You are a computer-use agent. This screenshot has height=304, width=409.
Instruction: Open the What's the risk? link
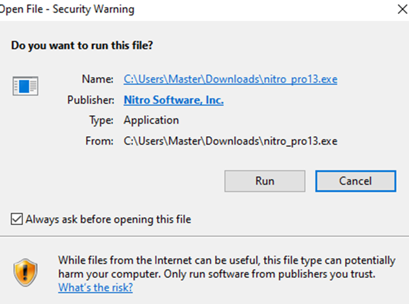95,287
